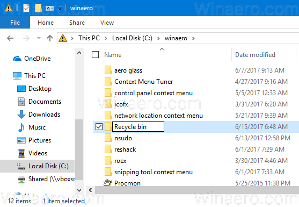Switch to the View ribbon tab
The width and height of the screenshot is (299, 207).
point(107,23)
